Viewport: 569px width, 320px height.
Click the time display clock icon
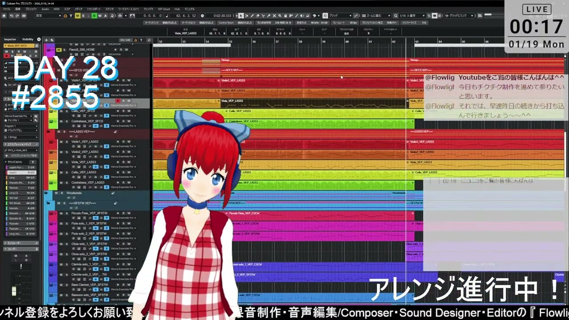(202, 16)
